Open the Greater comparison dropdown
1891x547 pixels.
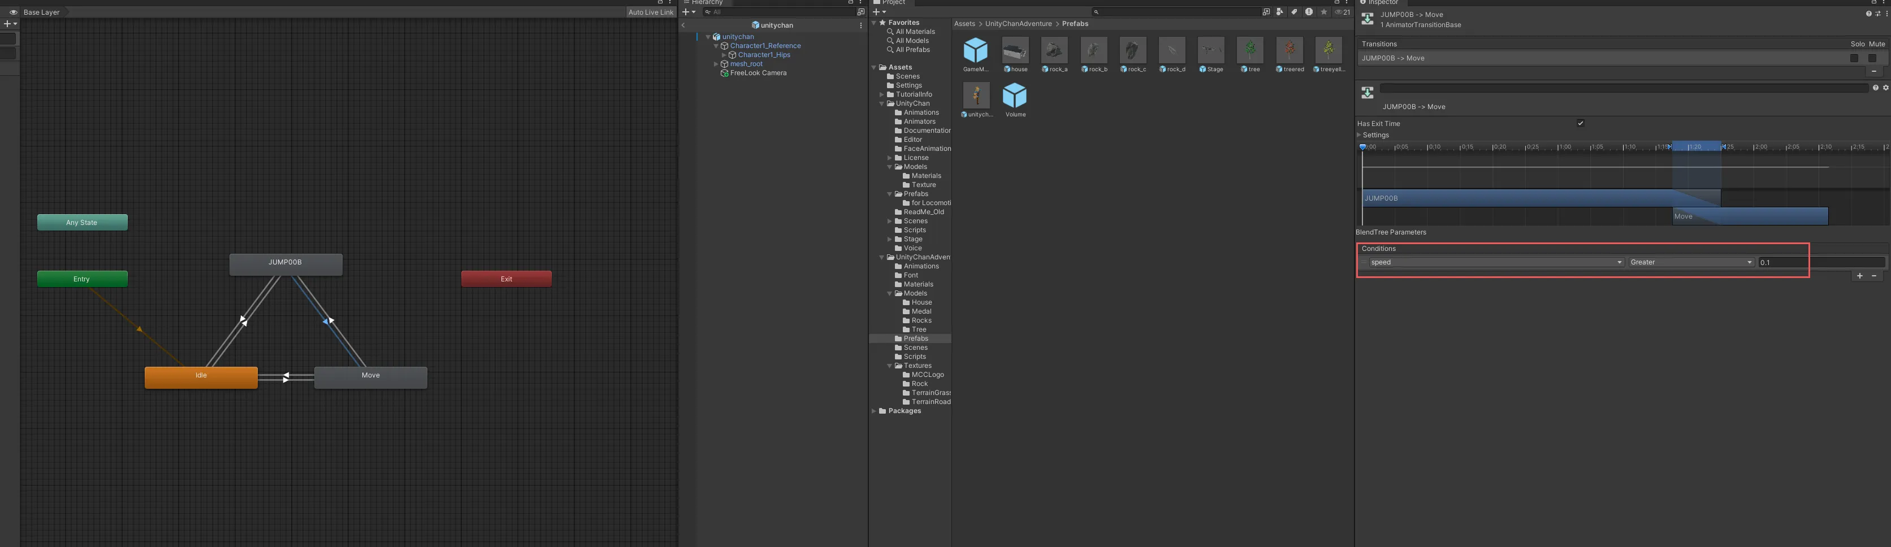tap(1691, 262)
